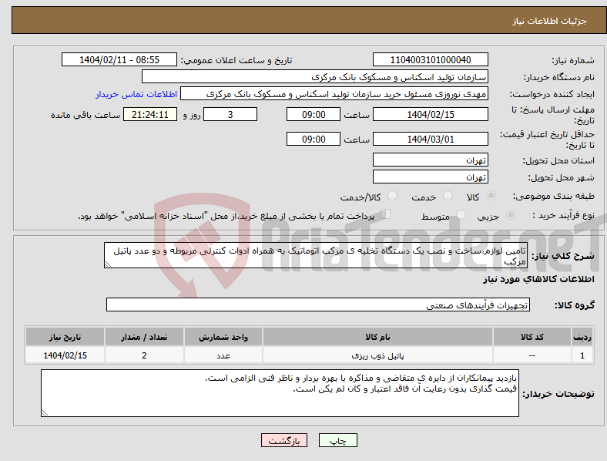
Task: Click the response deadline hour 09:00 field
Action: coord(314,114)
